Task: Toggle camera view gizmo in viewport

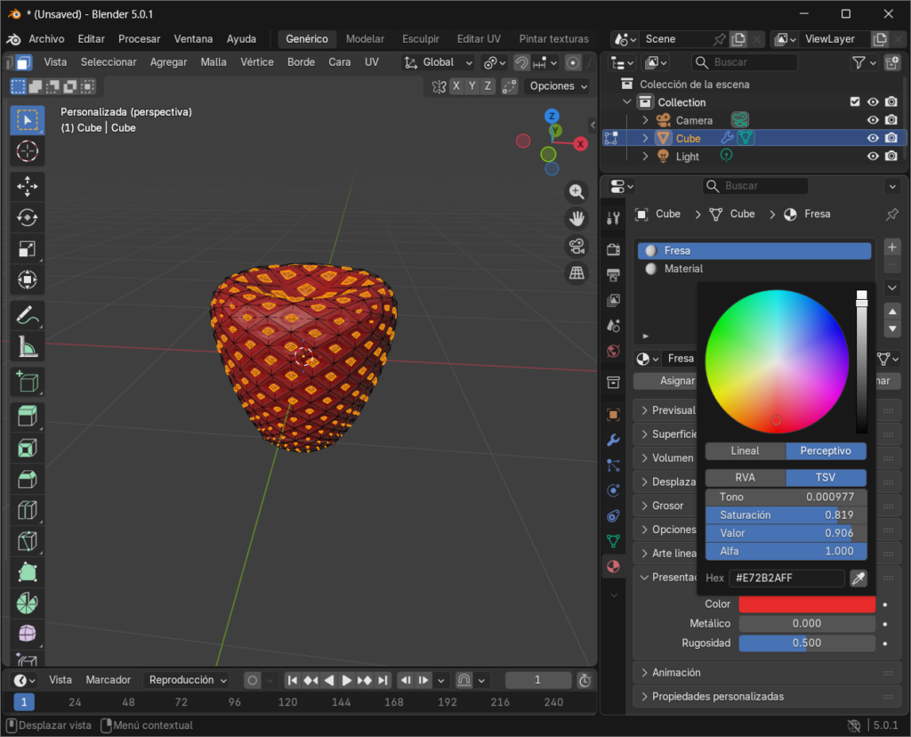Action: pyautogui.click(x=576, y=246)
